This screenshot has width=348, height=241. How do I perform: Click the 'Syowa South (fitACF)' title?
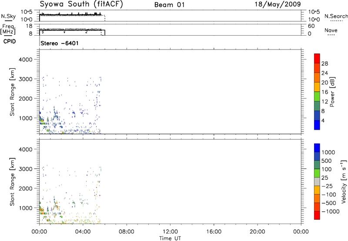[x=81, y=4]
